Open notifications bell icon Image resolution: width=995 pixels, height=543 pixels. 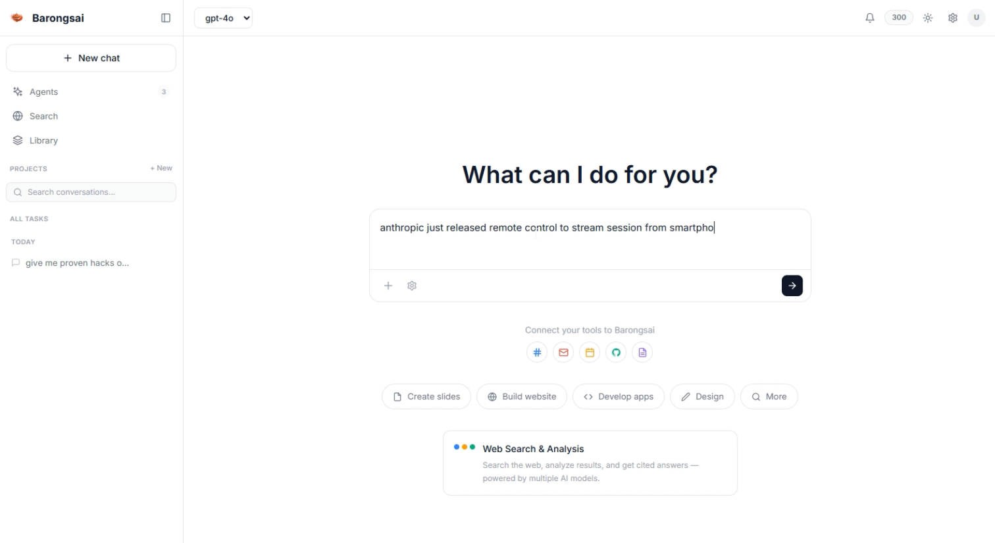(x=870, y=18)
